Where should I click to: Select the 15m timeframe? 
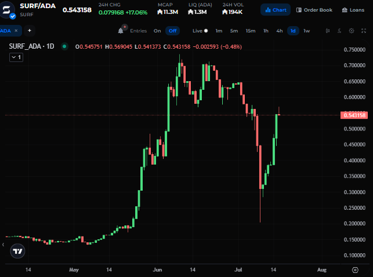point(251,31)
